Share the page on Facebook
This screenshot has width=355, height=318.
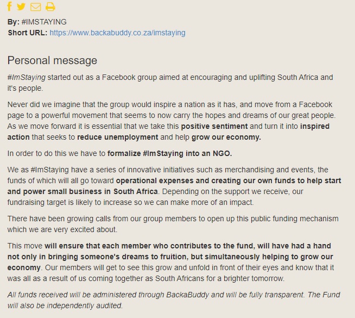[10, 7]
